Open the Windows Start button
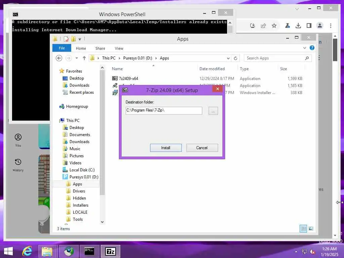344x258 pixels. 8,251
